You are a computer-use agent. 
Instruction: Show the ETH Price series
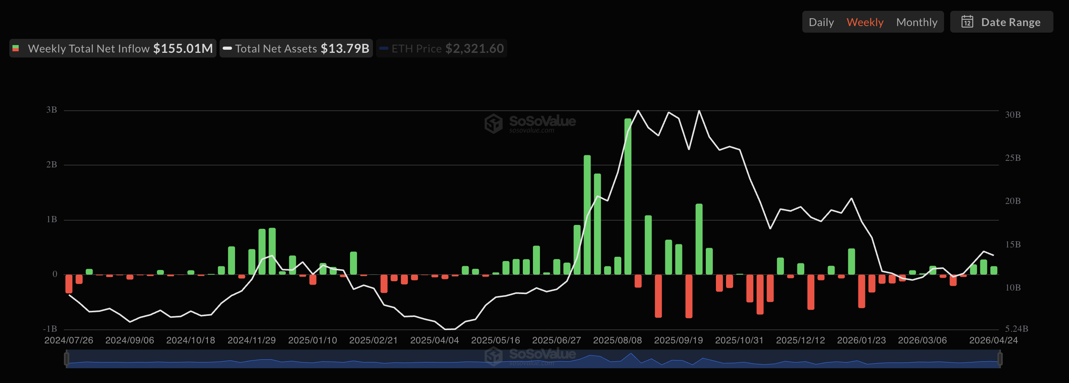(441, 49)
